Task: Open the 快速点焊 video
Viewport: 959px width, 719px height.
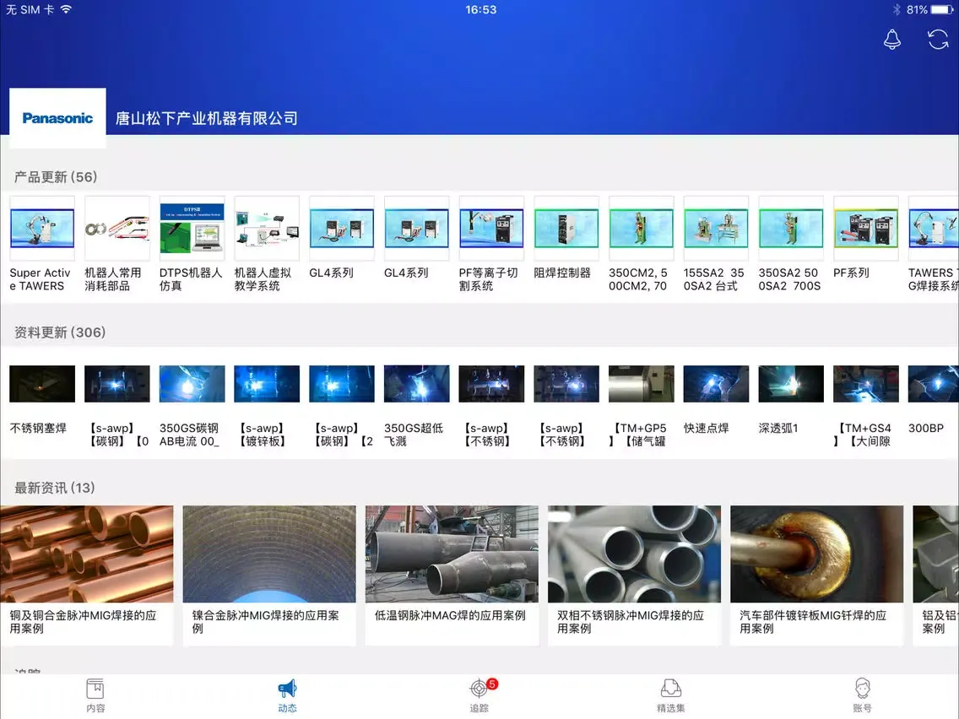Action: (x=716, y=384)
